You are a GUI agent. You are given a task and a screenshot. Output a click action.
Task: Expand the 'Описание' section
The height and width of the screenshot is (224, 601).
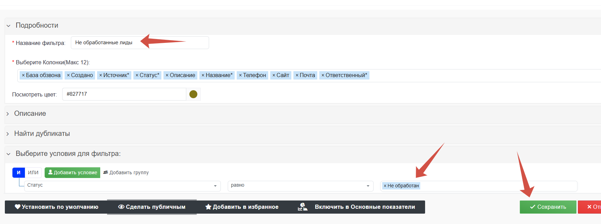[x=30, y=114]
